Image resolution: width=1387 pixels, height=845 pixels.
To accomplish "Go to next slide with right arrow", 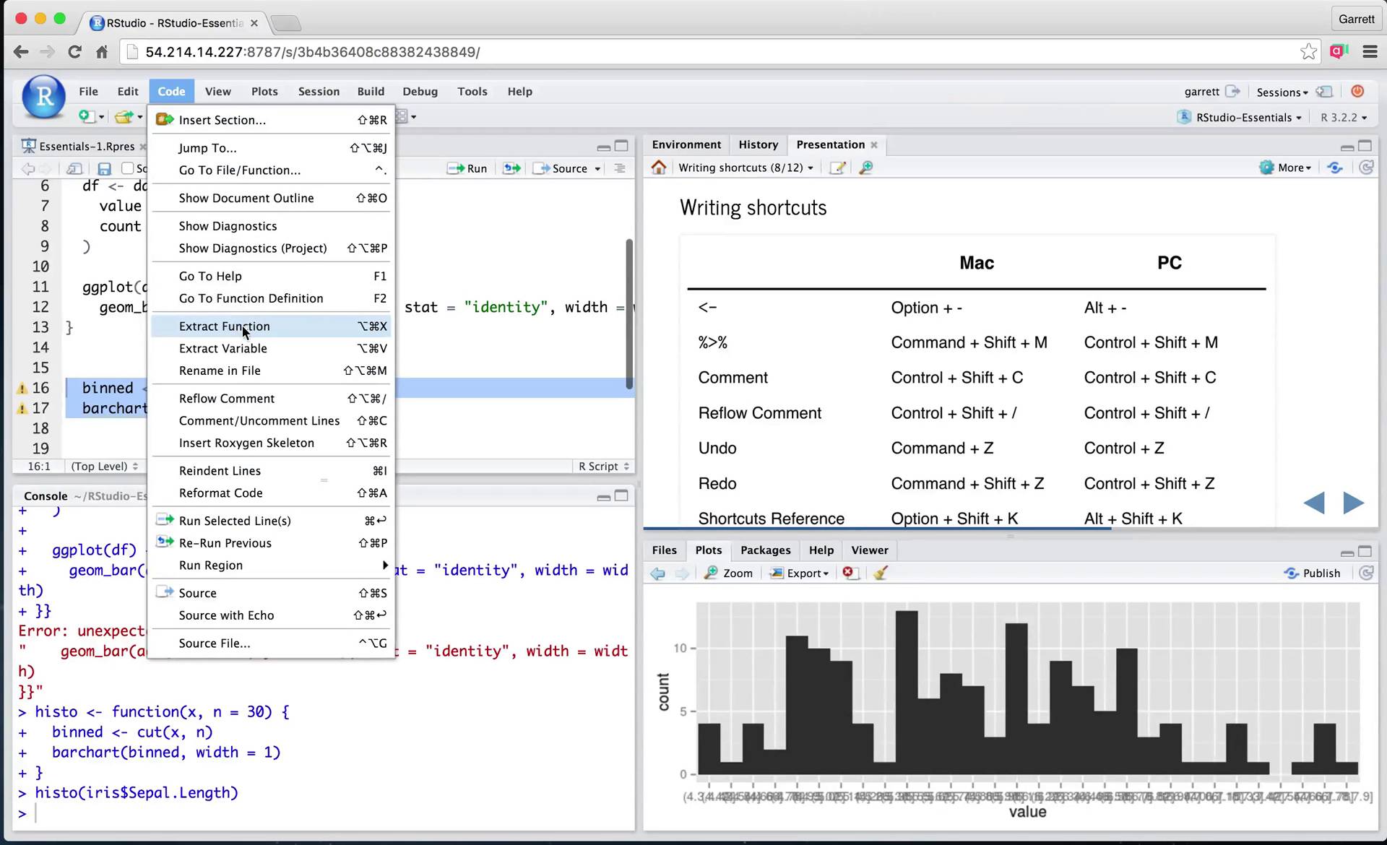I will [1352, 503].
